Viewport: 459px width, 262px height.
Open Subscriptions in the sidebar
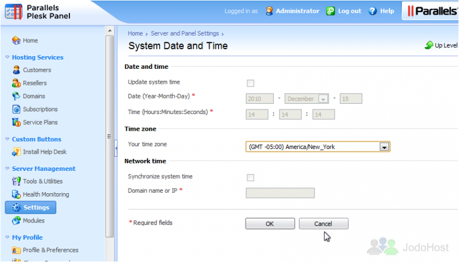[40, 109]
